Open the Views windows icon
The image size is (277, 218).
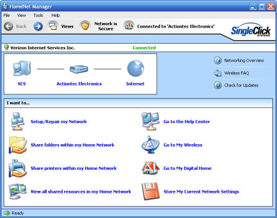(53, 26)
